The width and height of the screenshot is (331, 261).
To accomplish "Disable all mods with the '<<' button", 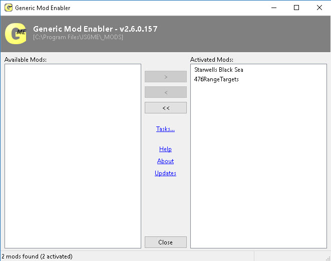I will pyautogui.click(x=166, y=108).
